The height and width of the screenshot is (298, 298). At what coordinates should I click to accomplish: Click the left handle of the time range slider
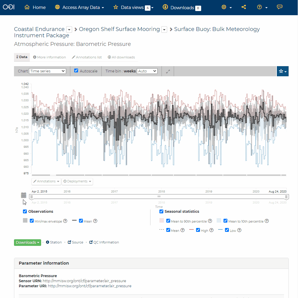pyautogui.click(x=31, y=197)
